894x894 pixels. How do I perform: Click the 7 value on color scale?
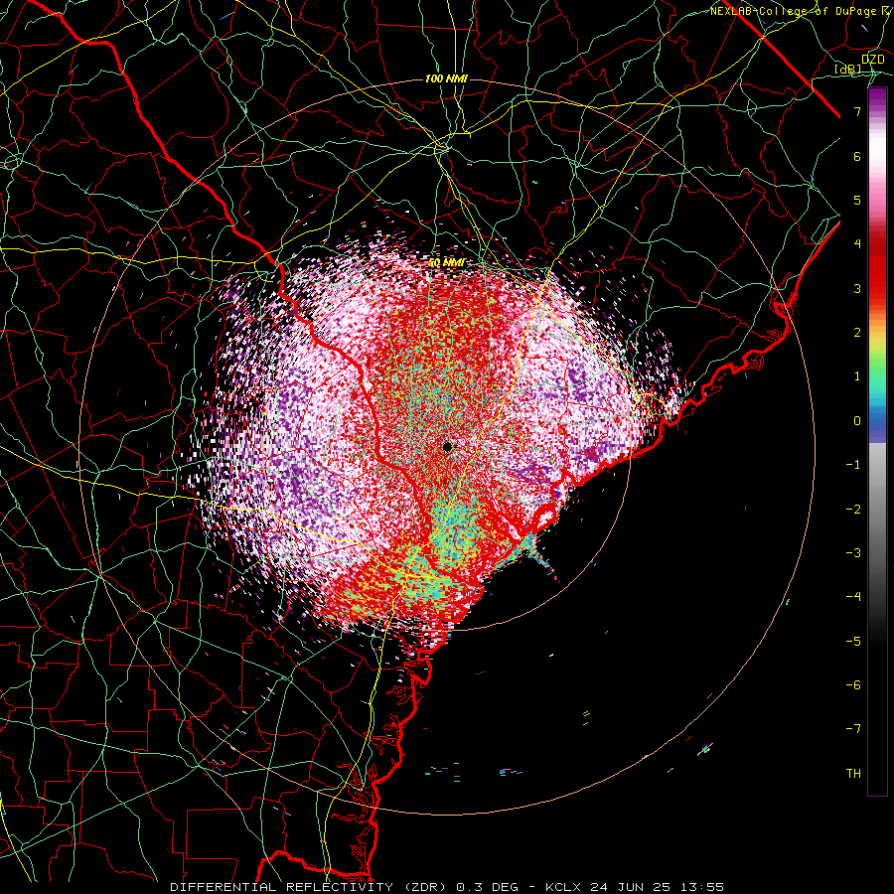[857, 111]
